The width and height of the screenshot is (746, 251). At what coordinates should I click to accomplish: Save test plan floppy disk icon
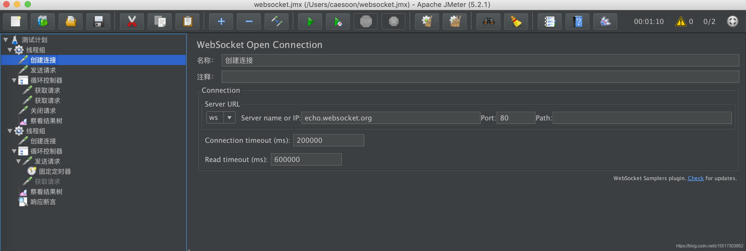[98, 21]
